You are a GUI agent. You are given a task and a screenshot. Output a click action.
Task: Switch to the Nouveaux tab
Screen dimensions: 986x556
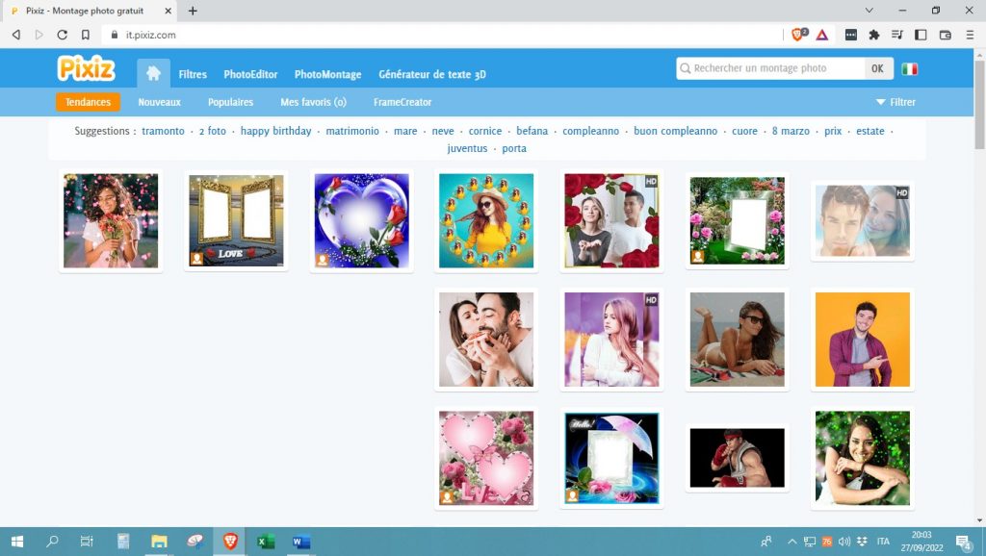159,102
